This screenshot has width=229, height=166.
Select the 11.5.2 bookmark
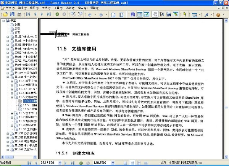30,105
